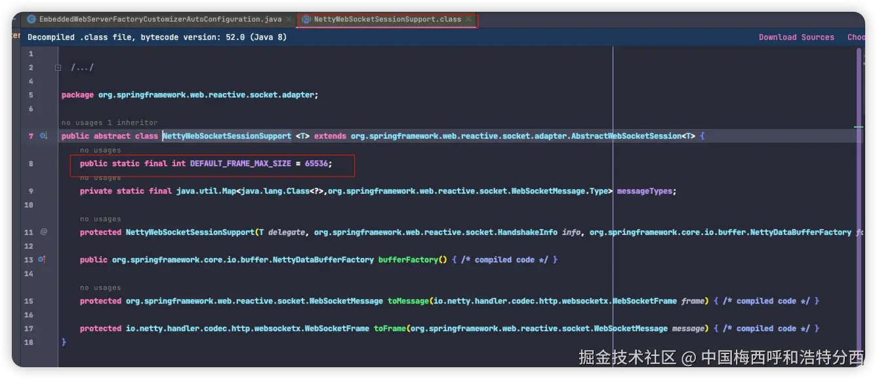Click the toMessage method name
877x379 pixels.
tap(408, 301)
